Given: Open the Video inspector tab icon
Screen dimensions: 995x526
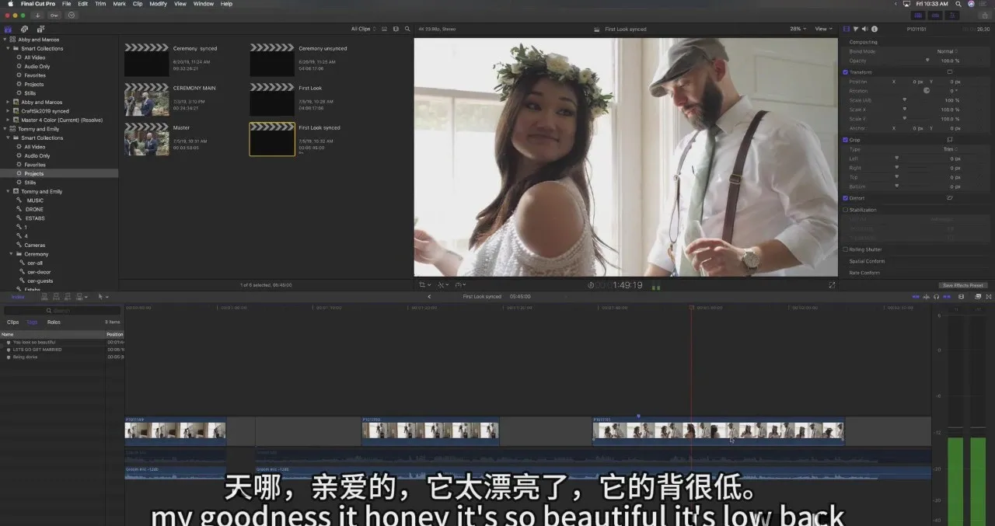Looking at the screenshot, I should (847, 29).
